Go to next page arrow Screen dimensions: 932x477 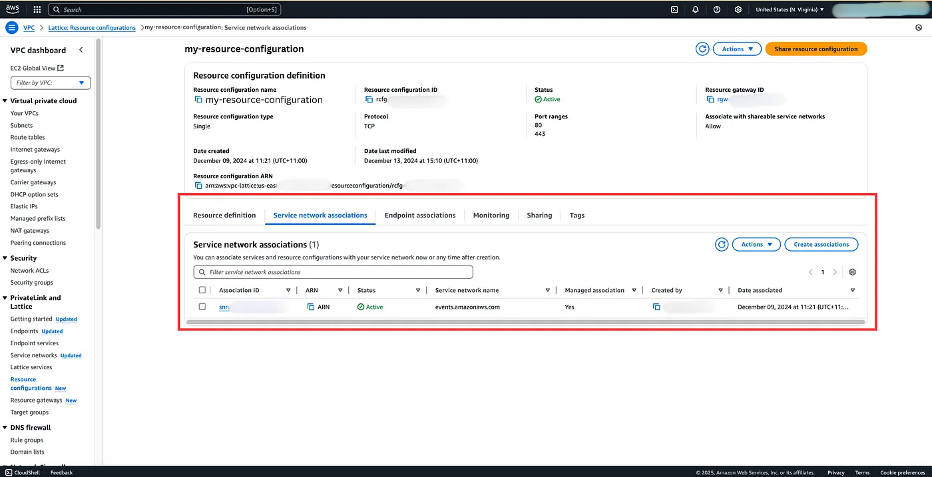(x=835, y=272)
